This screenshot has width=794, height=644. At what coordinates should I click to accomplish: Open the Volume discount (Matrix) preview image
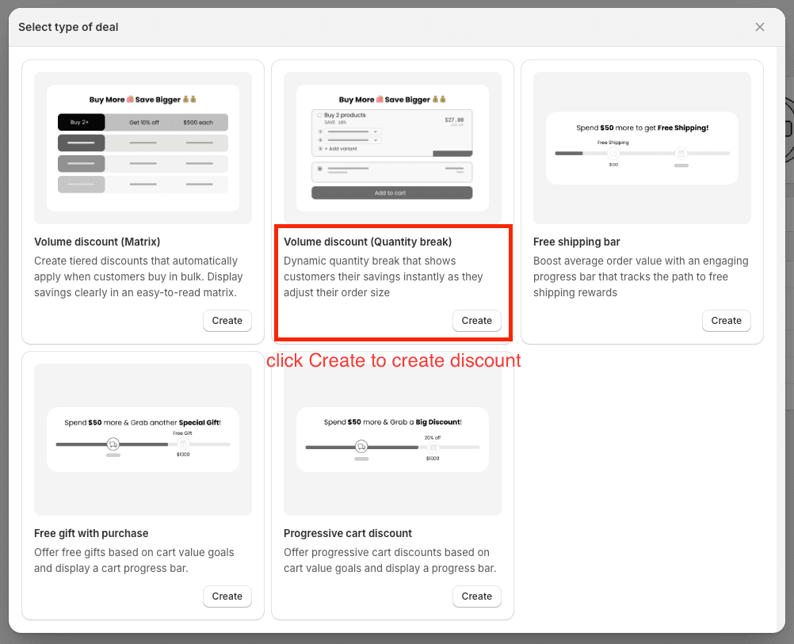point(143,148)
